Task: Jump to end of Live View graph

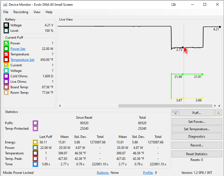Action: (219, 106)
